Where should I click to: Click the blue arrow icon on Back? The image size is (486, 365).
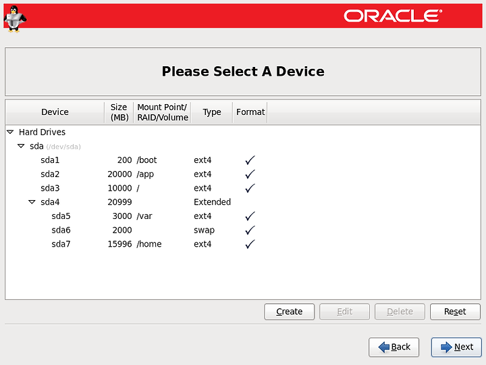tap(384, 347)
